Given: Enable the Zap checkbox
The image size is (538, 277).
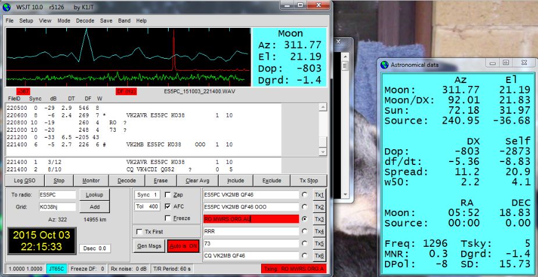Looking at the screenshot, I should (169, 195).
